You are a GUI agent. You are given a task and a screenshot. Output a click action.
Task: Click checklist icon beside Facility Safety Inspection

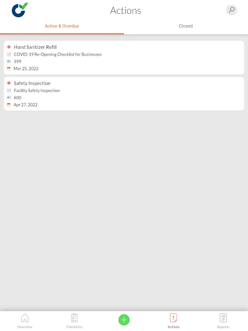[x=9, y=90]
